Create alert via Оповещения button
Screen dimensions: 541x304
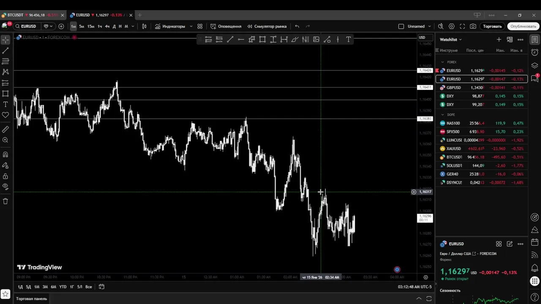(226, 26)
